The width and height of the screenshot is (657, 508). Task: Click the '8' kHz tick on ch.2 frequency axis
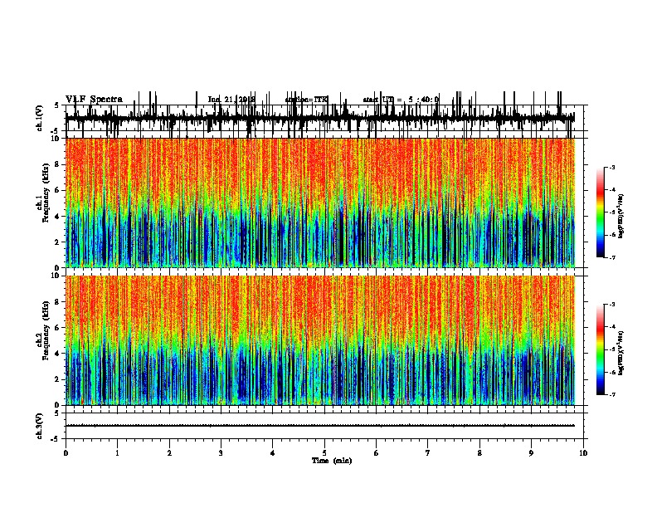click(x=58, y=302)
